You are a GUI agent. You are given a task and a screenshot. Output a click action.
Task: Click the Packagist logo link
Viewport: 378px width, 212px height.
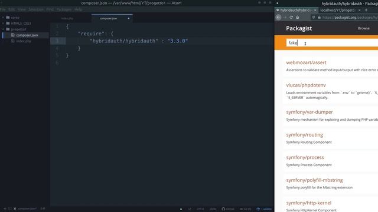299,28
